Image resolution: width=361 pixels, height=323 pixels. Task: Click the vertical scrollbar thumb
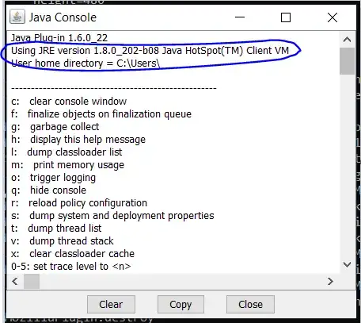tap(347, 61)
